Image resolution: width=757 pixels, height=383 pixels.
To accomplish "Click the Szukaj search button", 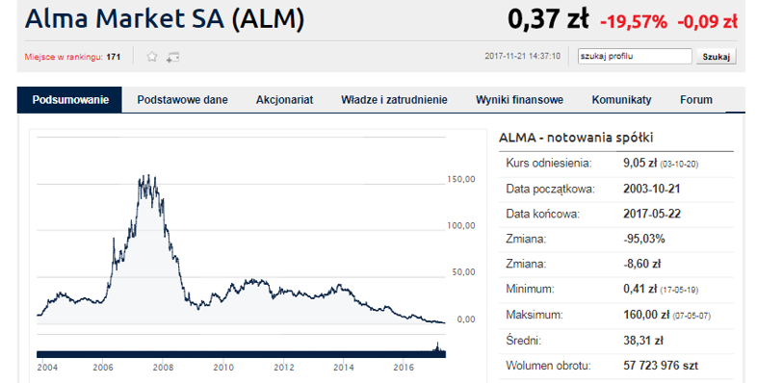I will (716, 57).
